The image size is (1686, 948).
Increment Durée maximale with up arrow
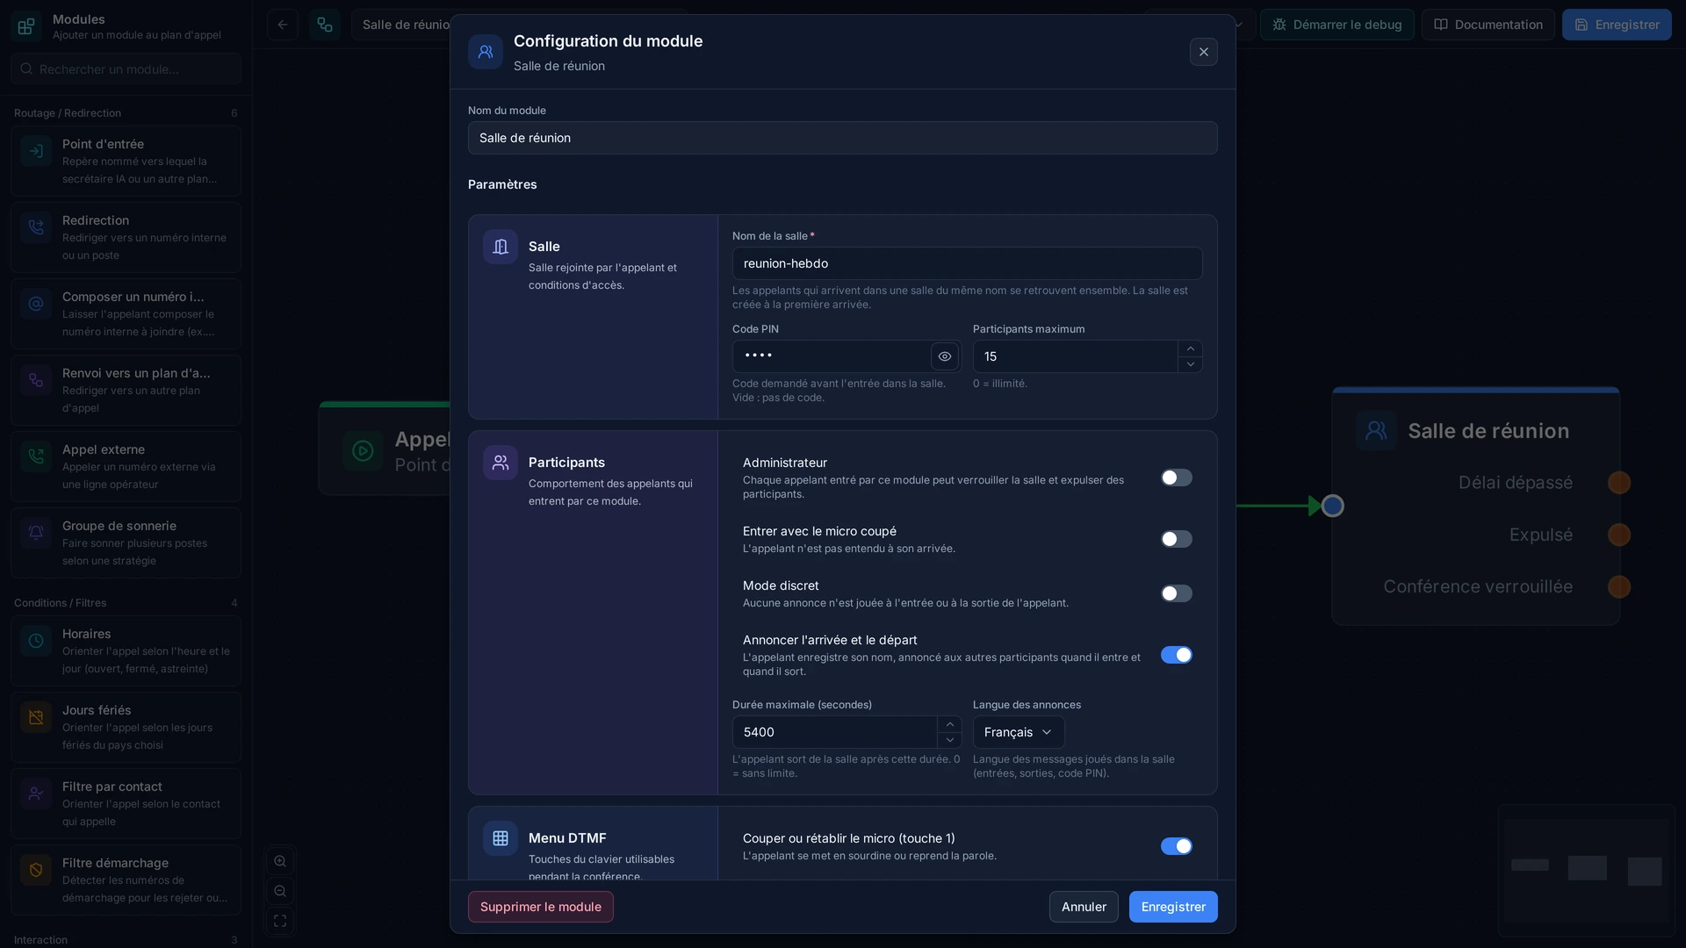pos(950,724)
